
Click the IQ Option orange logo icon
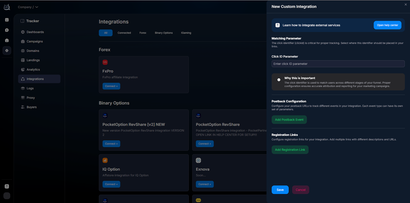coord(105,160)
